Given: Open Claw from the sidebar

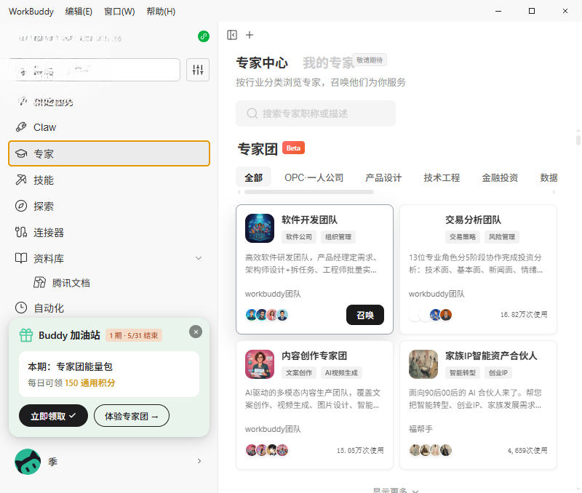Looking at the screenshot, I should pos(109,127).
